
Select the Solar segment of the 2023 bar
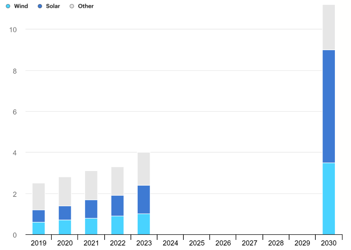pos(144,199)
